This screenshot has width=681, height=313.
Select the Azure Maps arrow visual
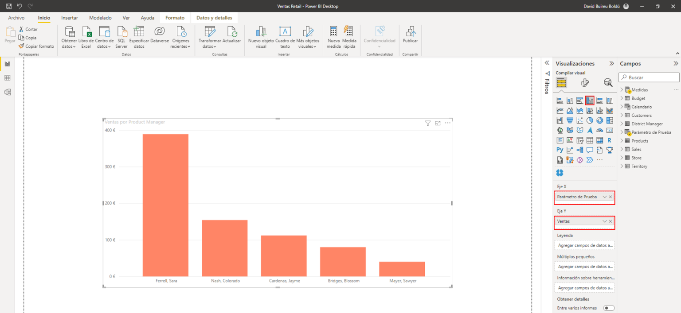(x=590, y=130)
